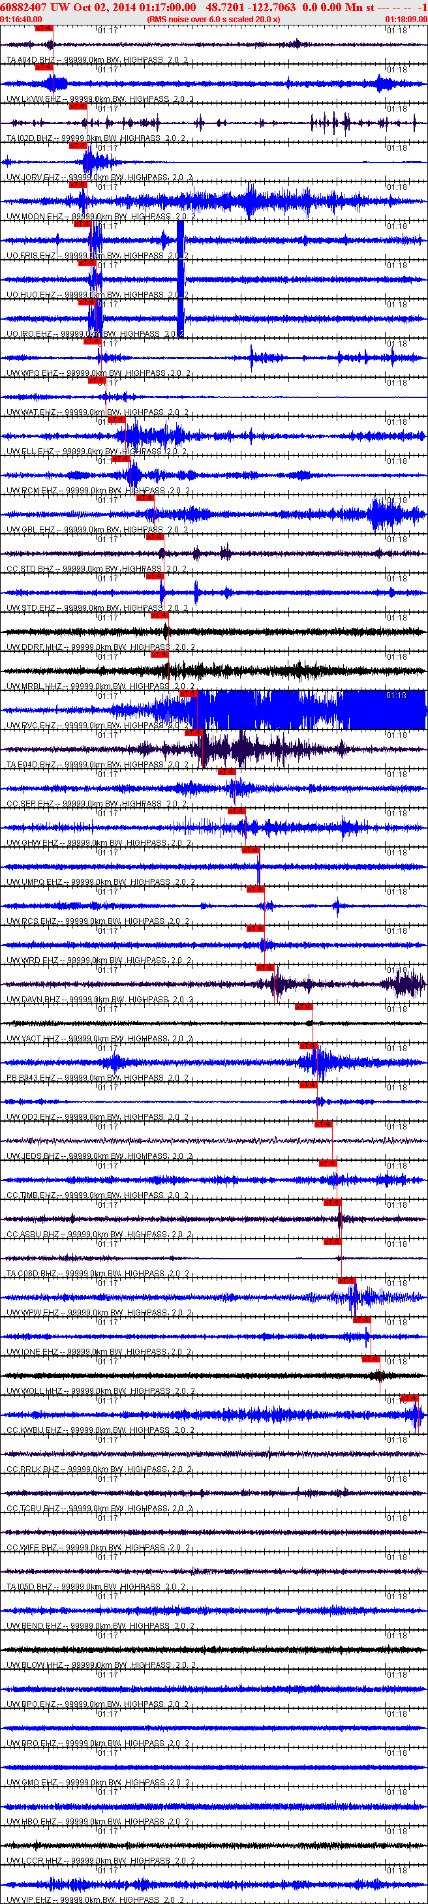Click the 'UW BRO EHZ' station label
This screenshot has height=1904, width=428.
click(x=32, y=1744)
